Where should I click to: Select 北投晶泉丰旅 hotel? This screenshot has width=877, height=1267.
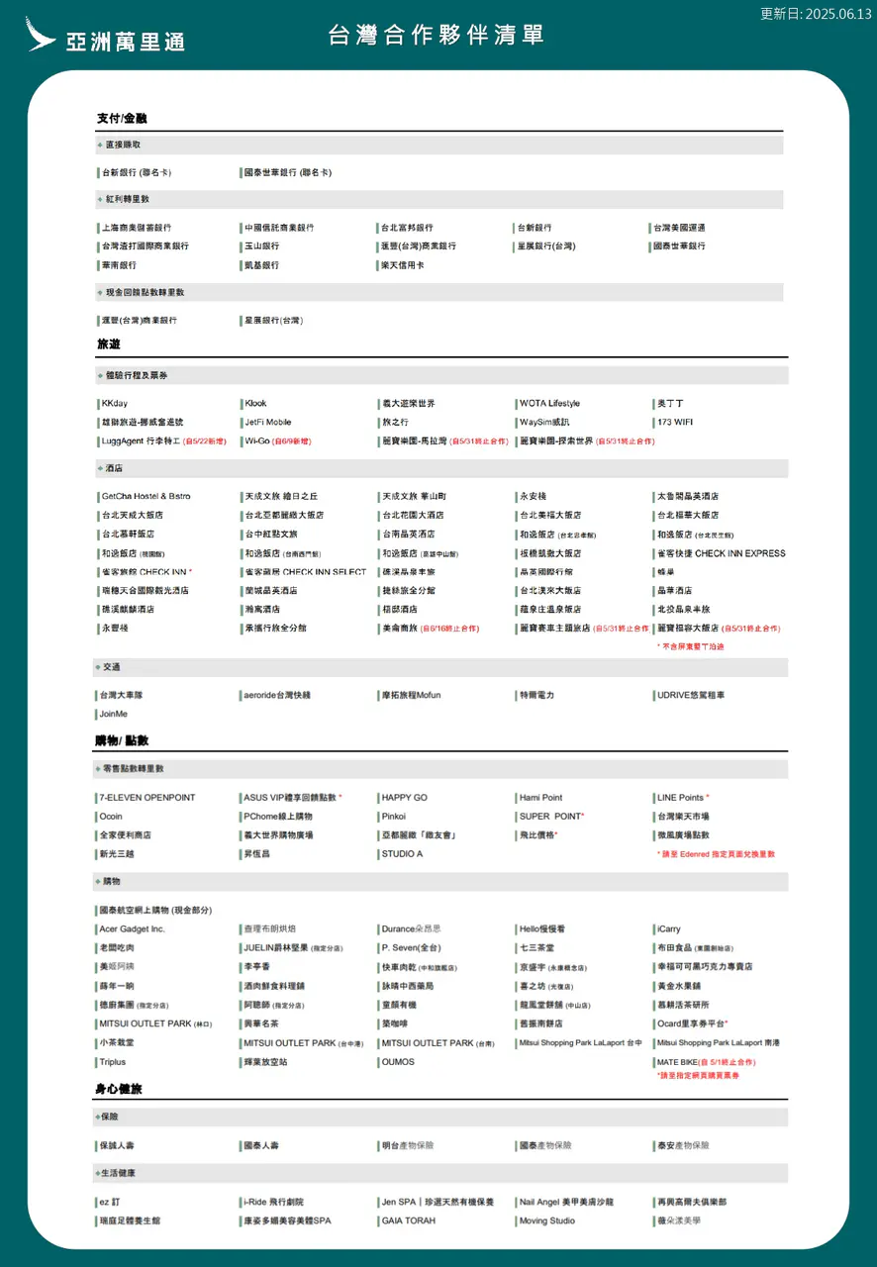683,610
